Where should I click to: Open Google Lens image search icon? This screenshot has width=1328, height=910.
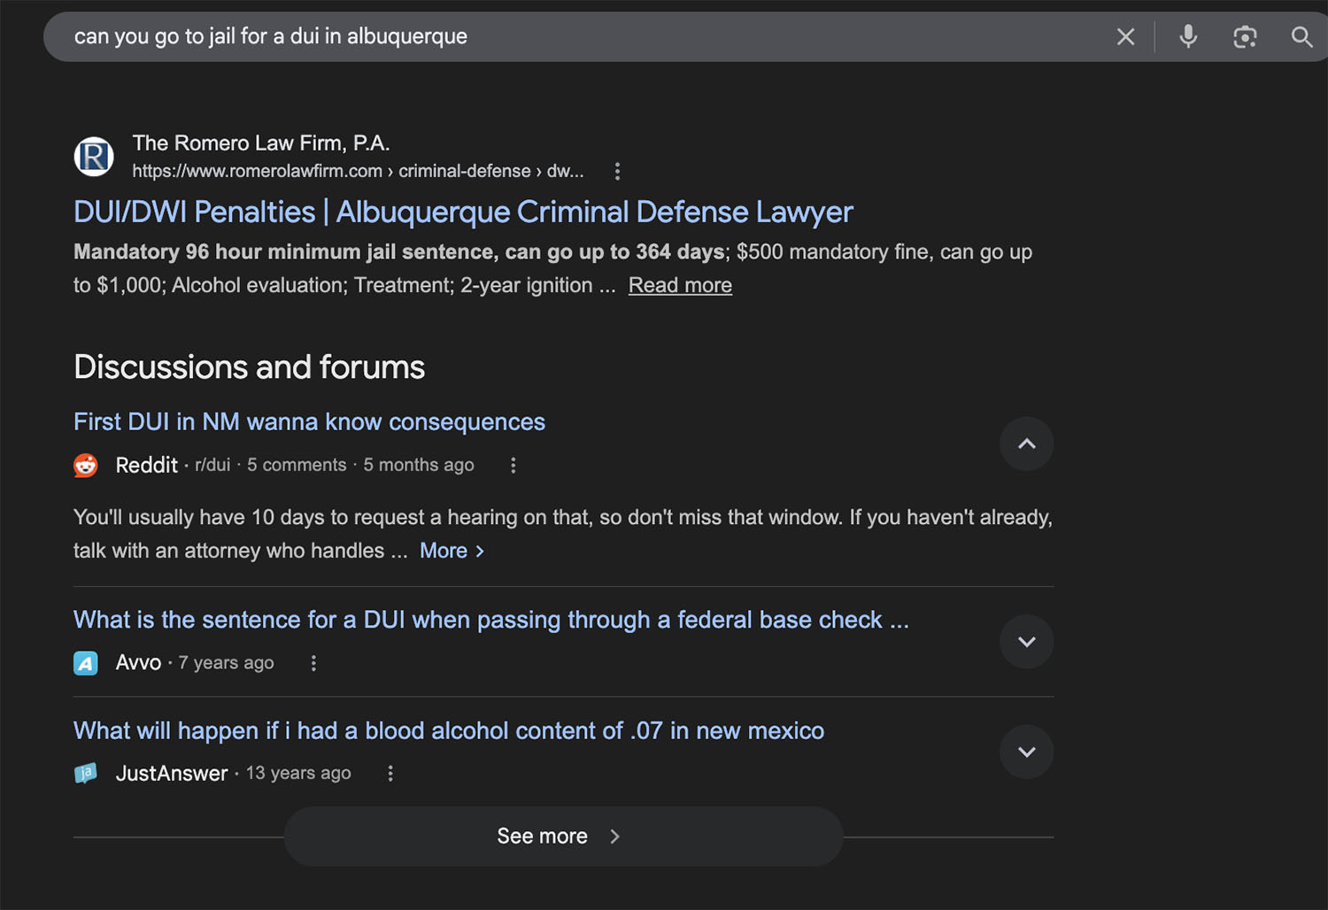tap(1245, 36)
